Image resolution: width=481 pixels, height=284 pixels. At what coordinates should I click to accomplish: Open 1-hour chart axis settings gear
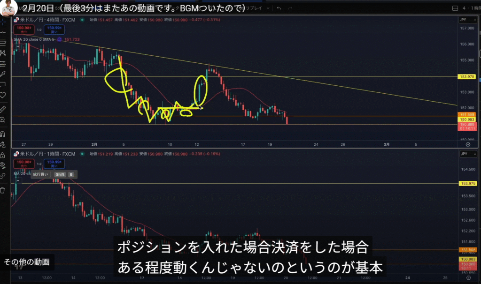(468, 278)
